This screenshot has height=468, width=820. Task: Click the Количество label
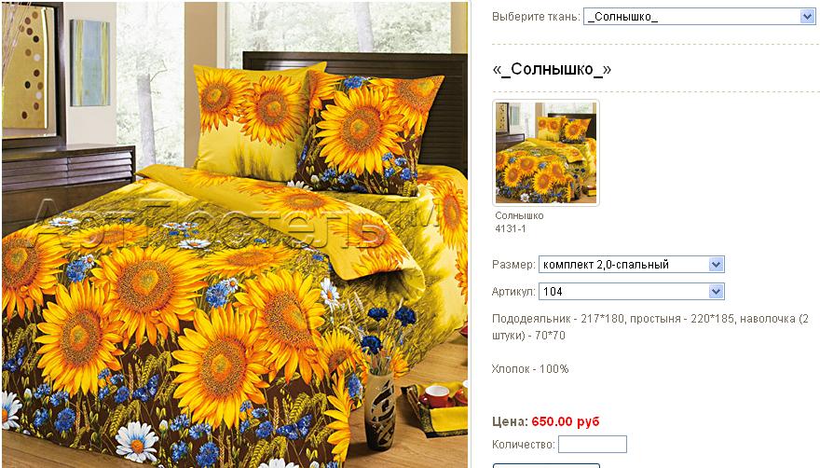coord(523,445)
